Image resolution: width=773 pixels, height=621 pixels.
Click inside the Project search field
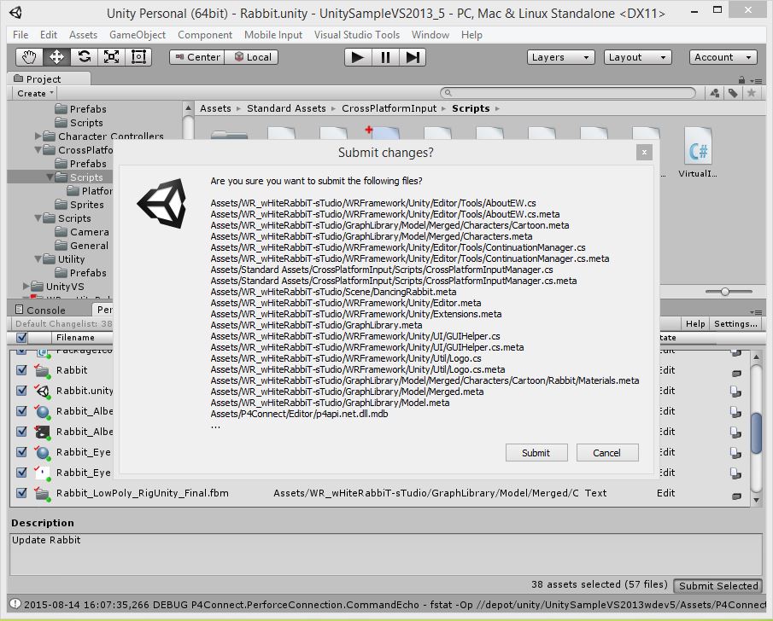click(567, 93)
